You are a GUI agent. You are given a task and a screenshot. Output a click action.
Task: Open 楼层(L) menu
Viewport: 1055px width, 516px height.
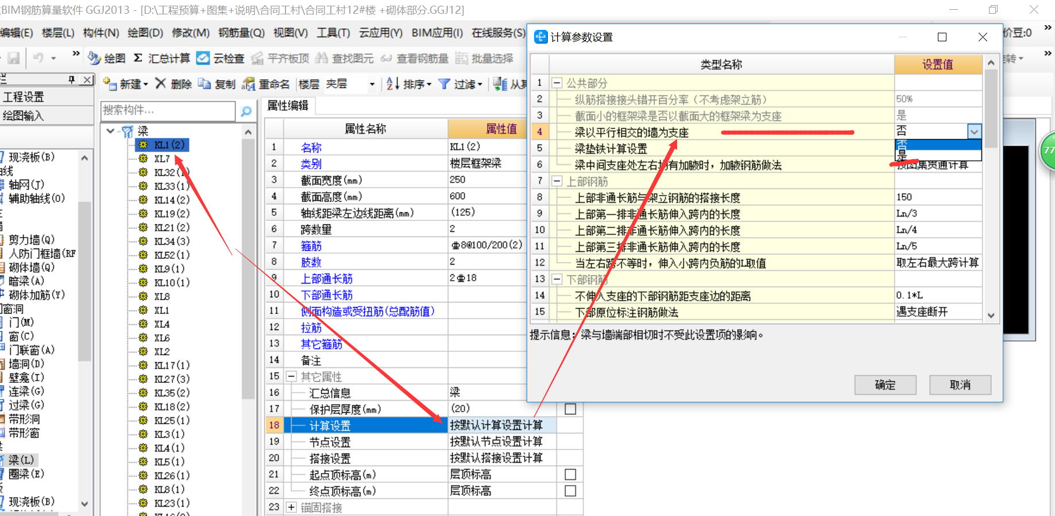tap(58, 33)
